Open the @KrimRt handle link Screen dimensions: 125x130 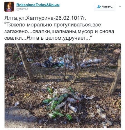tap(22, 9)
